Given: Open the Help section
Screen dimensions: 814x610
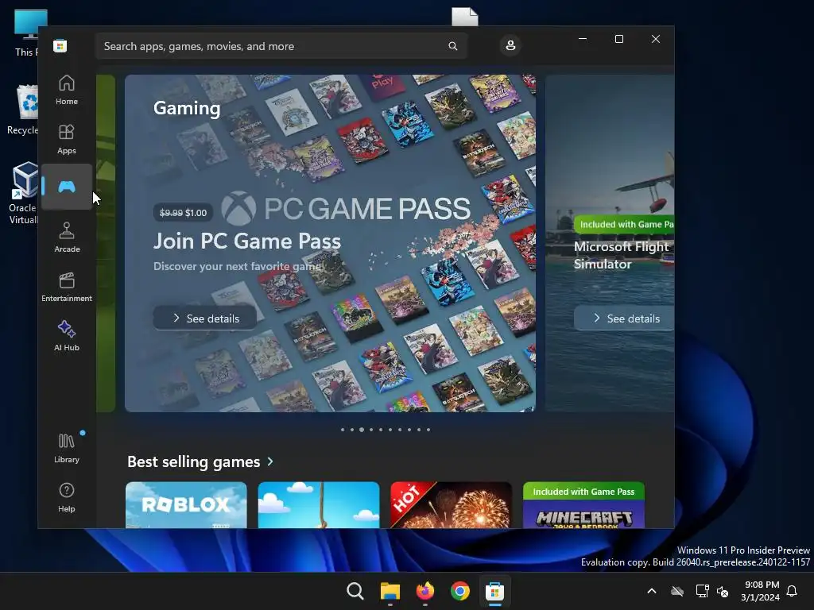Looking at the screenshot, I should pos(67,497).
